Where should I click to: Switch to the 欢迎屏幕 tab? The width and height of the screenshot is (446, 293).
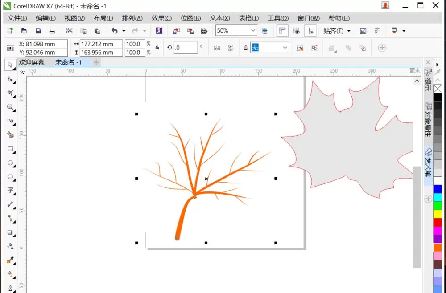pyautogui.click(x=32, y=62)
